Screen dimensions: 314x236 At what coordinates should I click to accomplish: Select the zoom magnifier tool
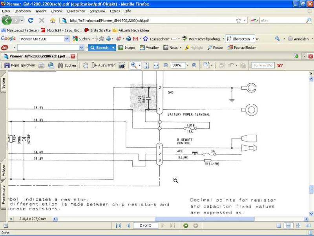(x=134, y=65)
